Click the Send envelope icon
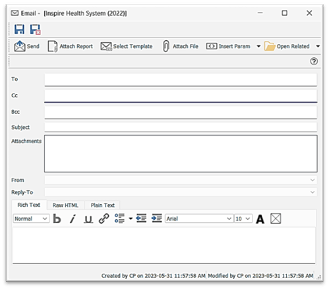The image size is (329, 289). (20, 46)
